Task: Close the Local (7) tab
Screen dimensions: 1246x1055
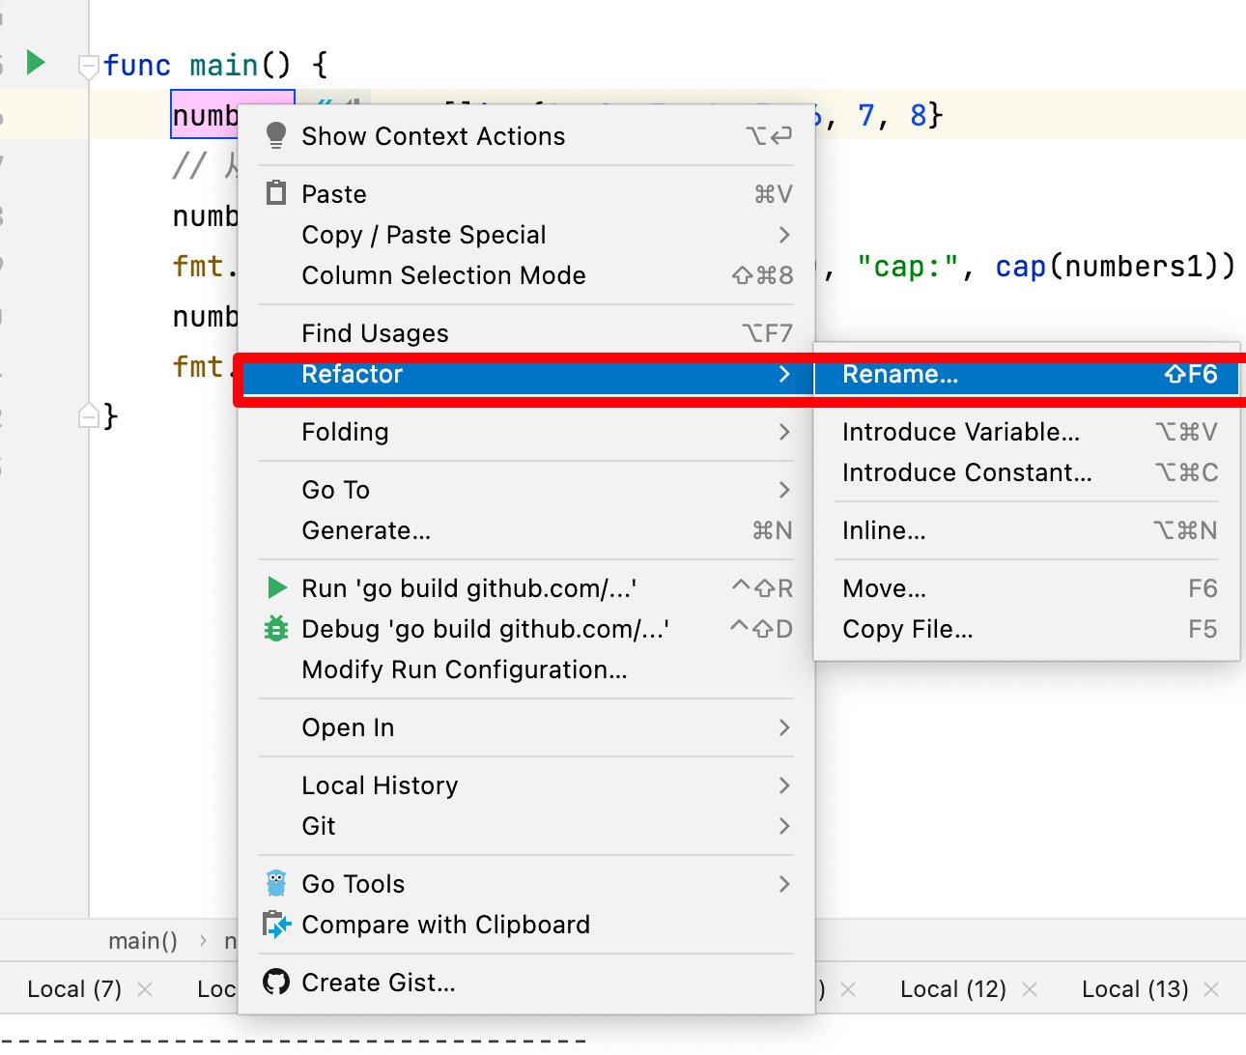Action: pos(145,989)
